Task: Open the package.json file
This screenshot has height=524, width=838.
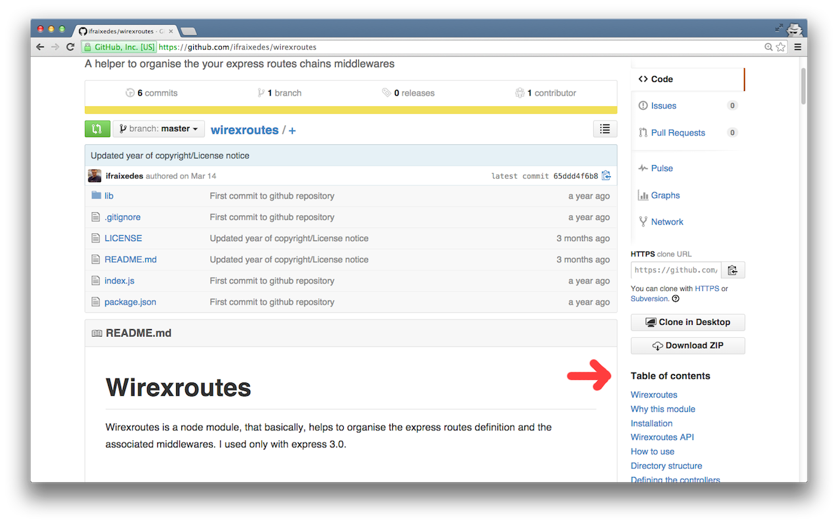Action: pyautogui.click(x=130, y=302)
